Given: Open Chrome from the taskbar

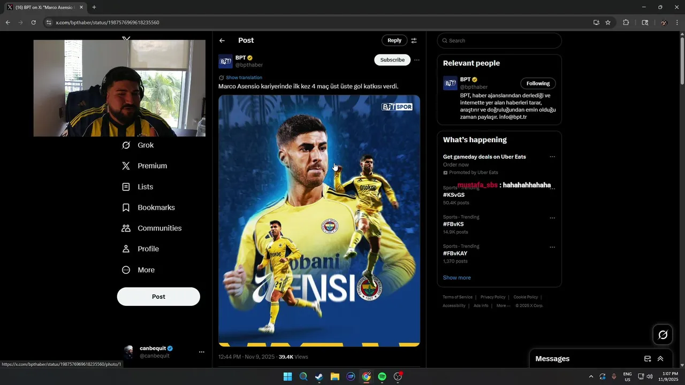Looking at the screenshot, I should click(366, 376).
